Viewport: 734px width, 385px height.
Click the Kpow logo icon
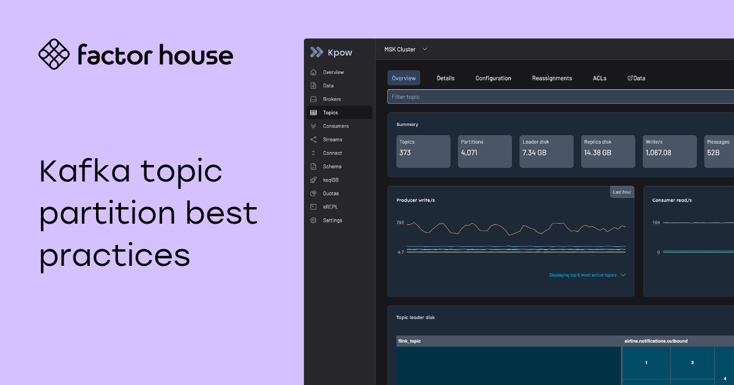coord(316,52)
